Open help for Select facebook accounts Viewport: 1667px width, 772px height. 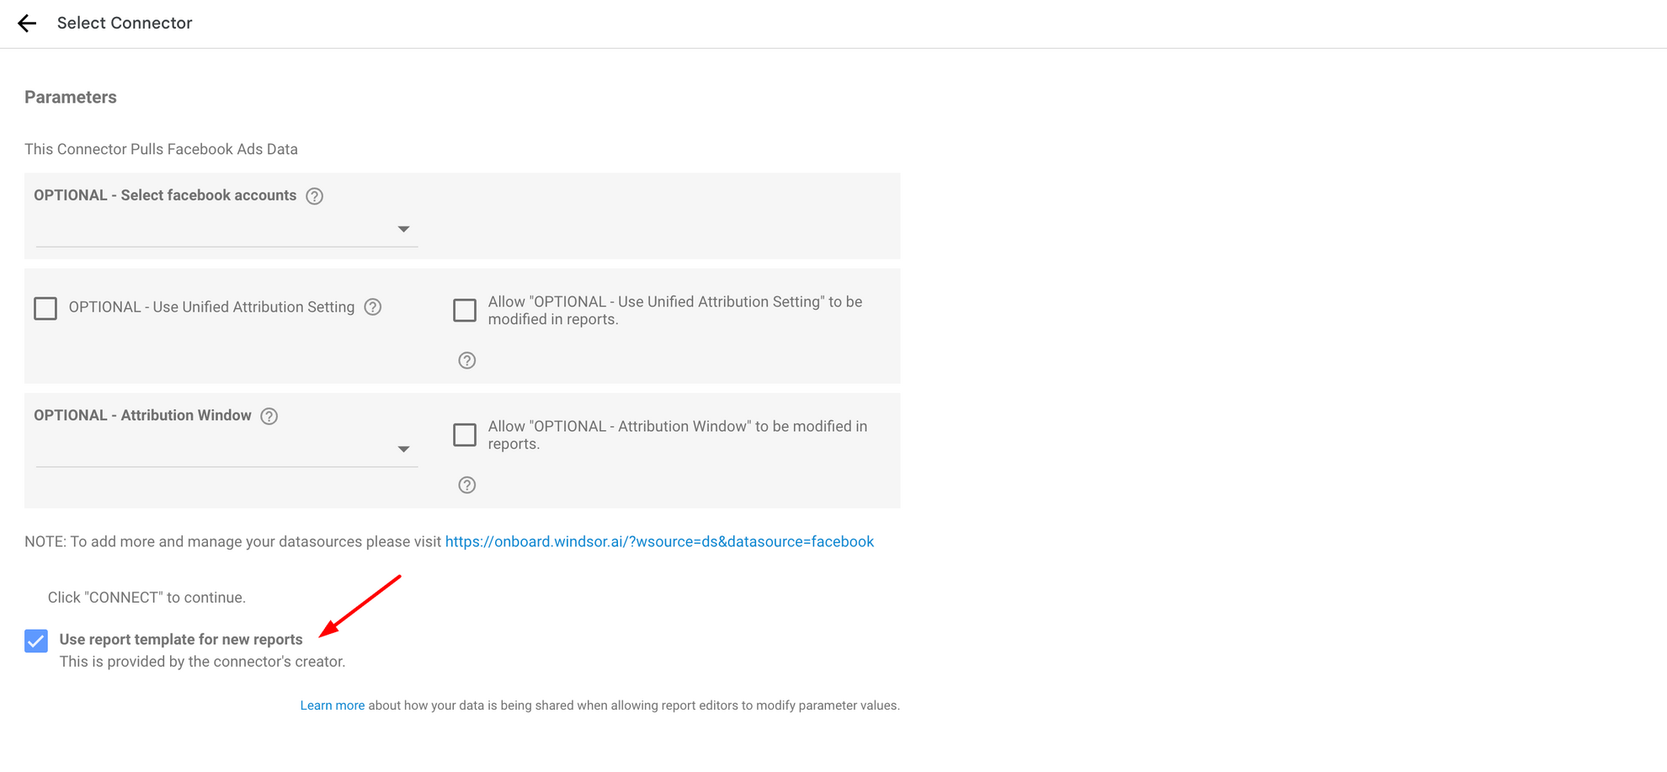tap(314, 196)
